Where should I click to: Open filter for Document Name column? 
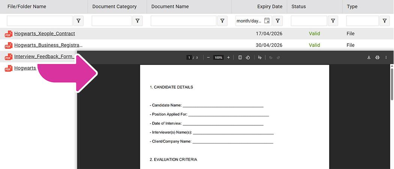pyautogui.click(x=222, y=21)
